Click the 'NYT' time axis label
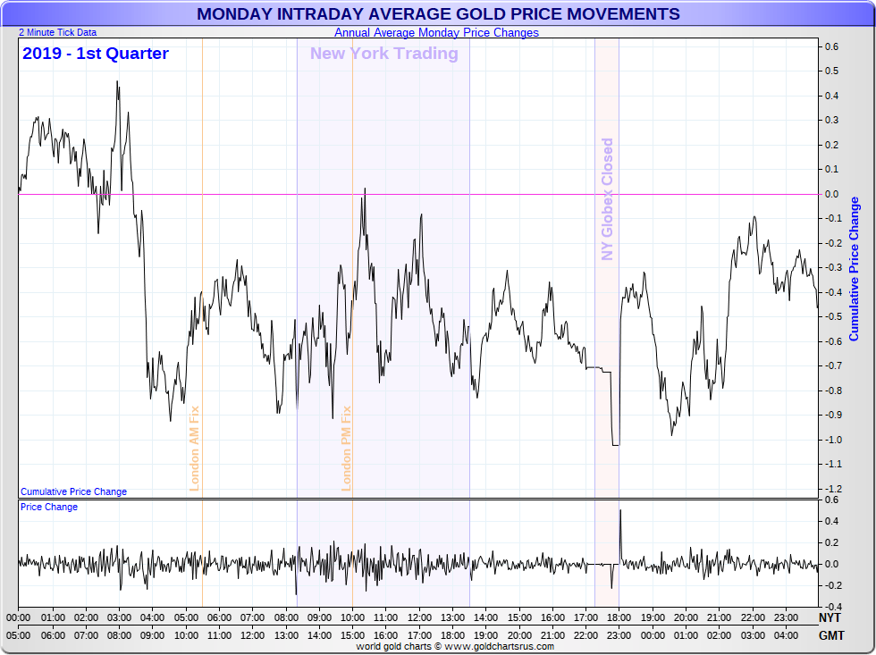Image resolution: width=876 pixels, height=655 pixels. [x=830, y=618]
